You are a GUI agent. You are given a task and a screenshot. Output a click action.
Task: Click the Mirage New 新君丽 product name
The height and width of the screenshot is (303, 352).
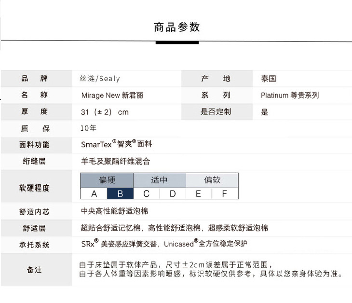(112, 96)
